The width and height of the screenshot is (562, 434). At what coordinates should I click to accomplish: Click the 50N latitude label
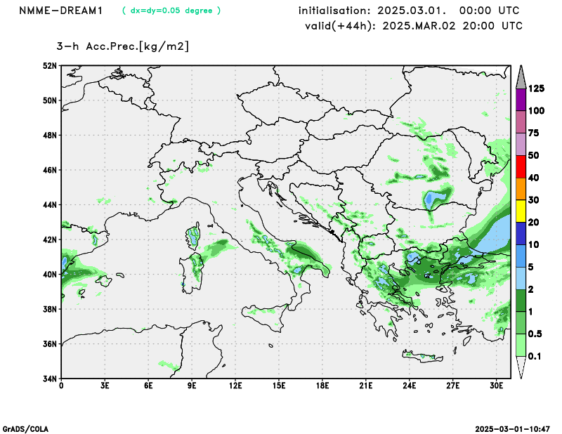(50, 100)
